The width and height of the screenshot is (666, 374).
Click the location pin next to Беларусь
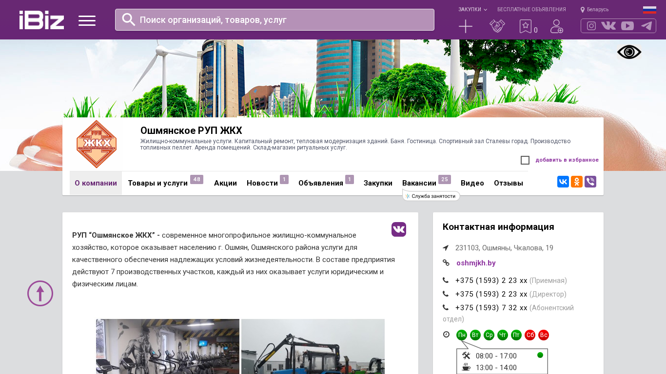(x=583, y=10)
